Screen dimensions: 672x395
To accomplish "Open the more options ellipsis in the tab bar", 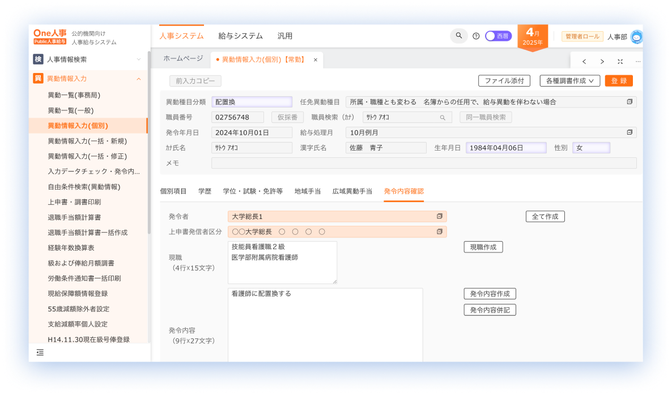I will coord(637,62).
